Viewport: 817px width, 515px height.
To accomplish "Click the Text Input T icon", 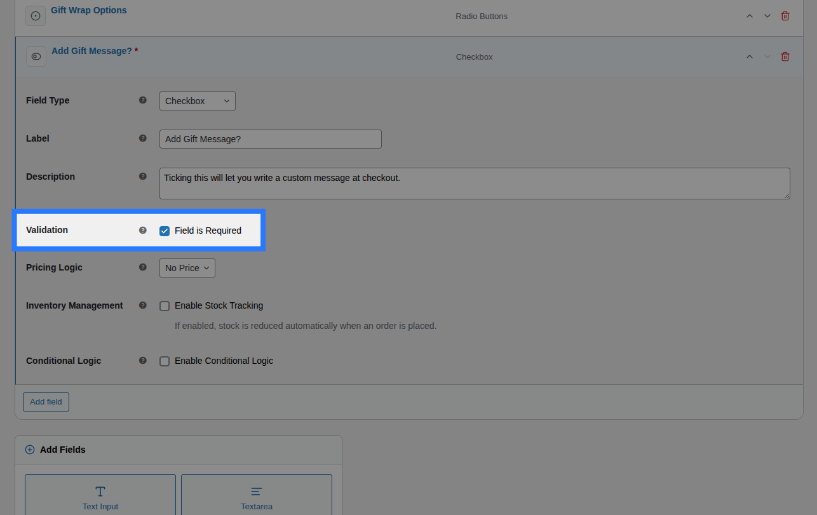I will point(100,492).
